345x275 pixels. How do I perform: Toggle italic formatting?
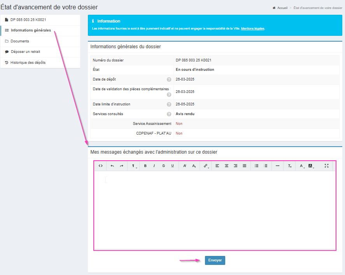pyautogui.click(x=154, y=166)
